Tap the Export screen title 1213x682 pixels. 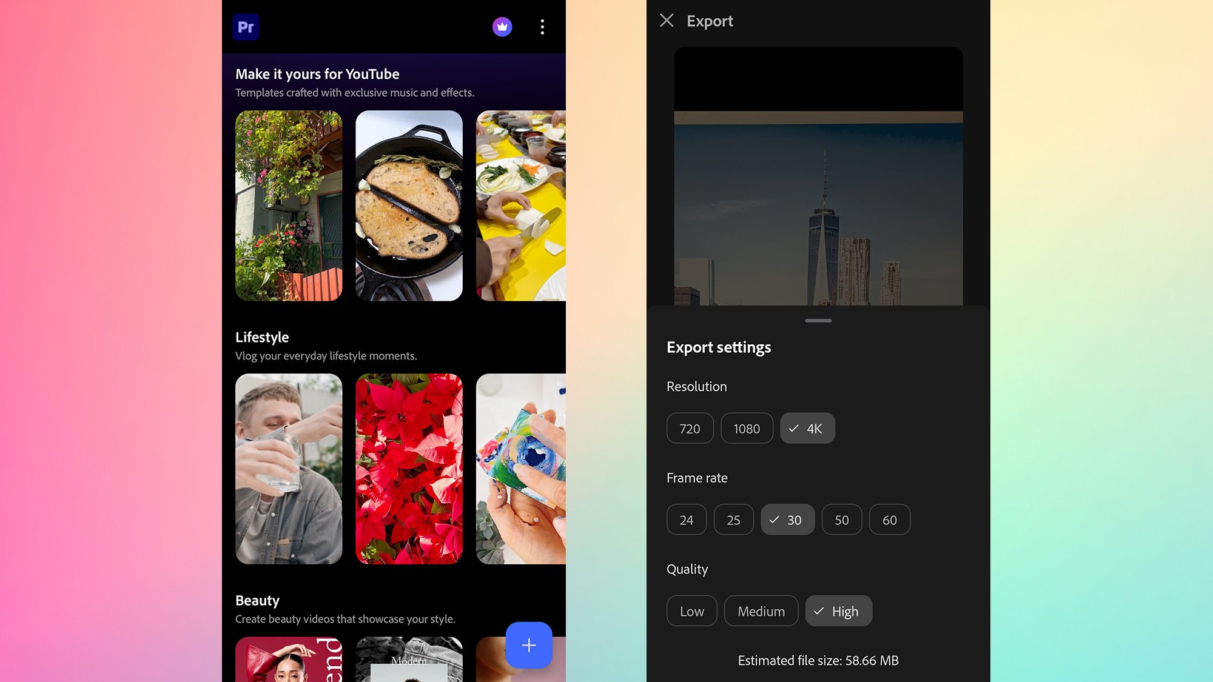click(710, 21)
